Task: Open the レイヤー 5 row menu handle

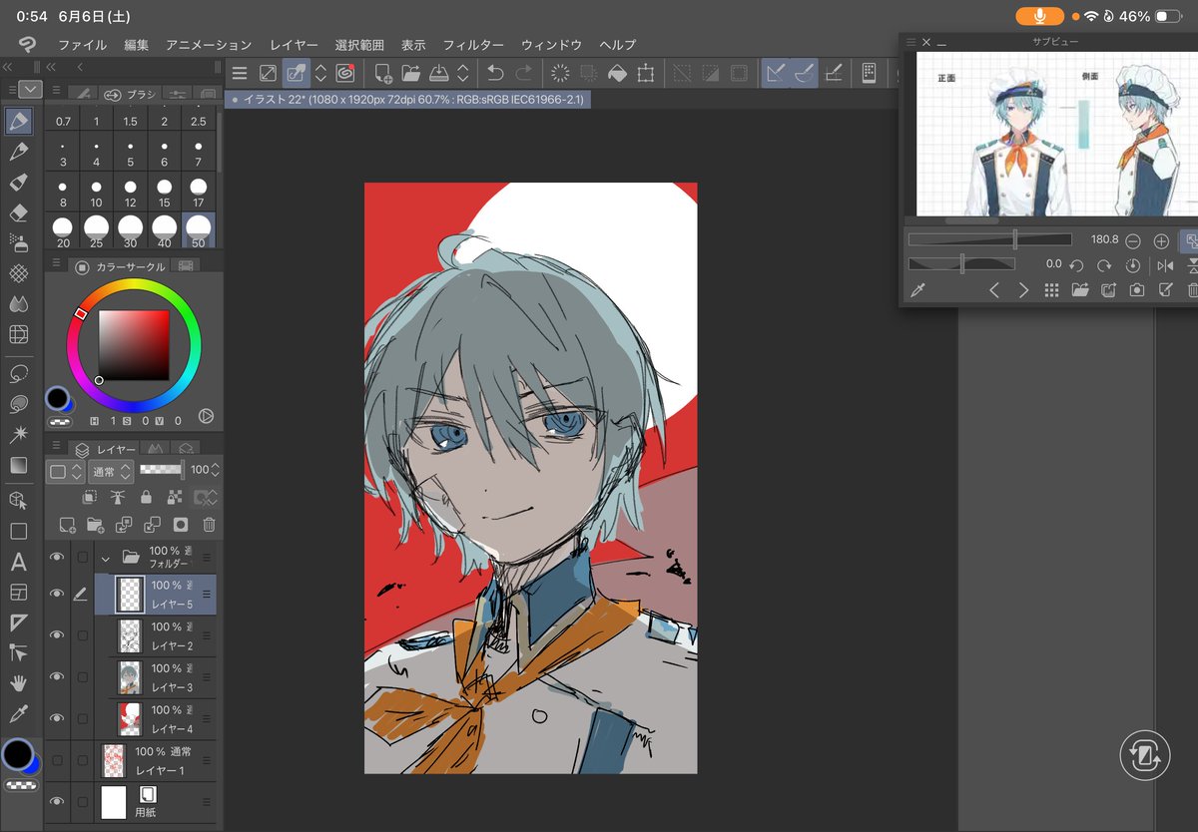Action: [207, 594]
